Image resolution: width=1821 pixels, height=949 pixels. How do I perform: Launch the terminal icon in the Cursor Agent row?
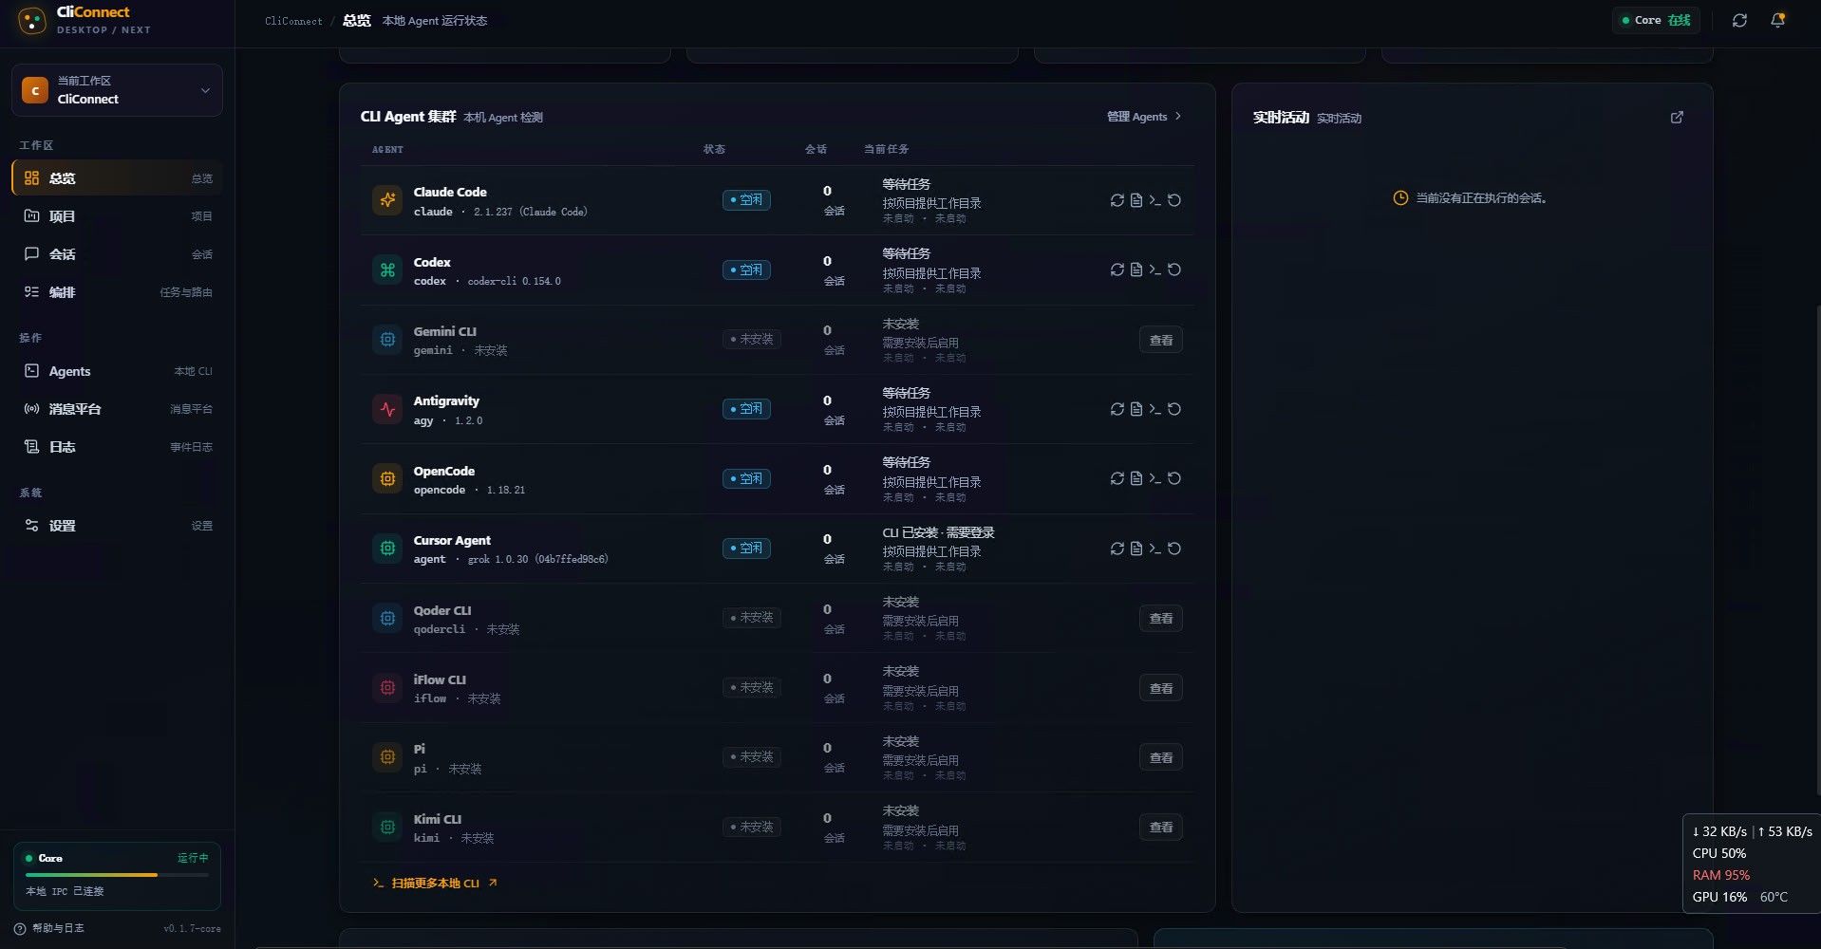[1155, 549]
